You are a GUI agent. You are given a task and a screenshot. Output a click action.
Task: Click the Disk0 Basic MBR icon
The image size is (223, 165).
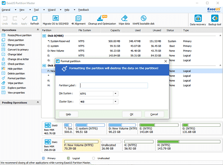pos(48,125)
